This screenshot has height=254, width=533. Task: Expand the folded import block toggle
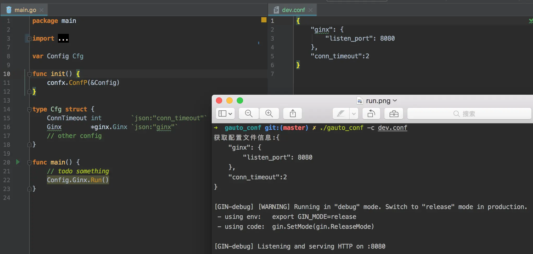pos(29,39)
